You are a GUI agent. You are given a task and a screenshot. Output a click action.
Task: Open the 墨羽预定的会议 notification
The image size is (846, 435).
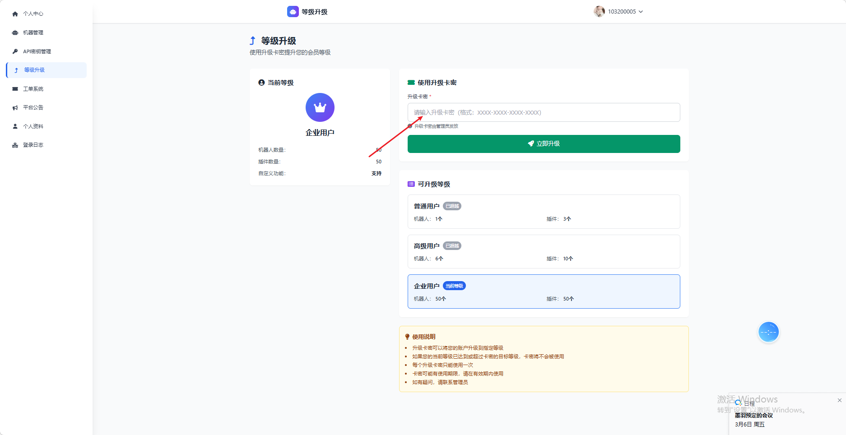point(753,416)
